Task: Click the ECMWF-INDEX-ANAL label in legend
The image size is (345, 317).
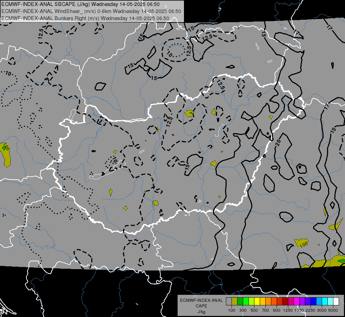Action: [x=201, y=300]
